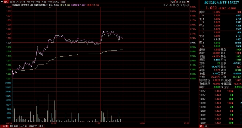Screen dimensions: 242x128
Task: Click buy level 1 price 1.022
Action: click(x=217, y=33)
